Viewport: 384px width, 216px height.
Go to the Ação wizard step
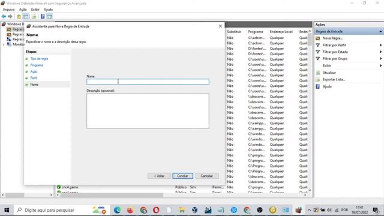click(x=34, y=71)
